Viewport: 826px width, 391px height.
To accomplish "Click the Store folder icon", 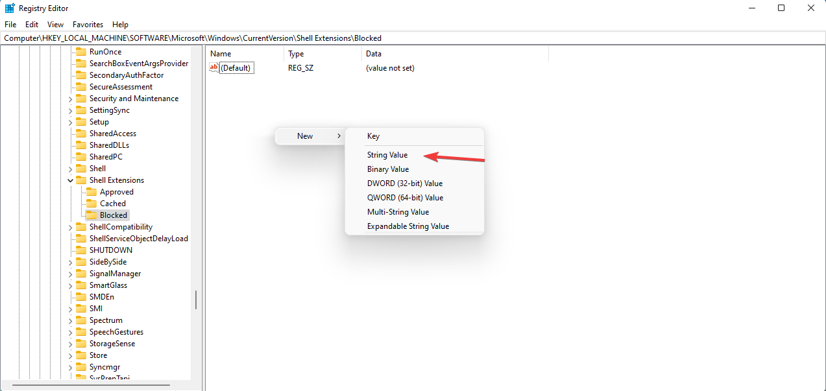I will [81, 355].
